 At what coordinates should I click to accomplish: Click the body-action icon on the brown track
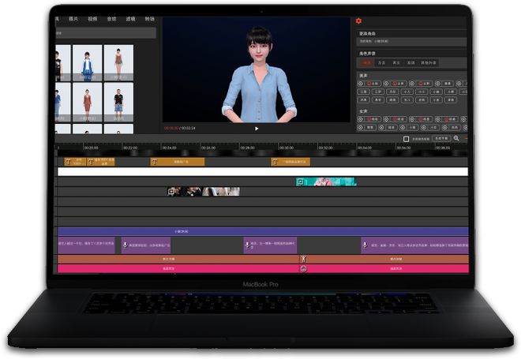click(x=303, y=259)
